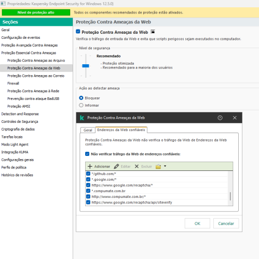The image size is (259, 259).
Task: Uncheck the *.compumate.com.br entry checkbox
Action: click(88, 191)
